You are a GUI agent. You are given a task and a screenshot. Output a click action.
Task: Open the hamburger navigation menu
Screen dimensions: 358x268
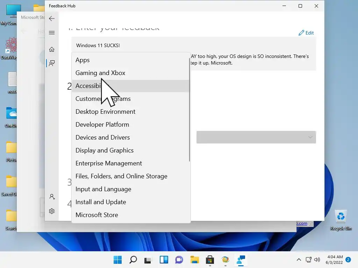pyautogui.click(x=52, y=32)
